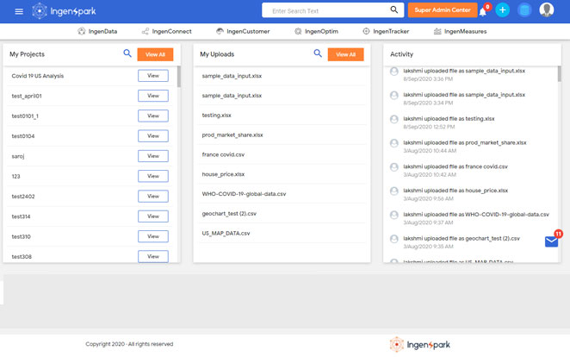Click the My Projects scrollbar thumb
The width and height of the screenshot is (570, 357).
(179, 77)
